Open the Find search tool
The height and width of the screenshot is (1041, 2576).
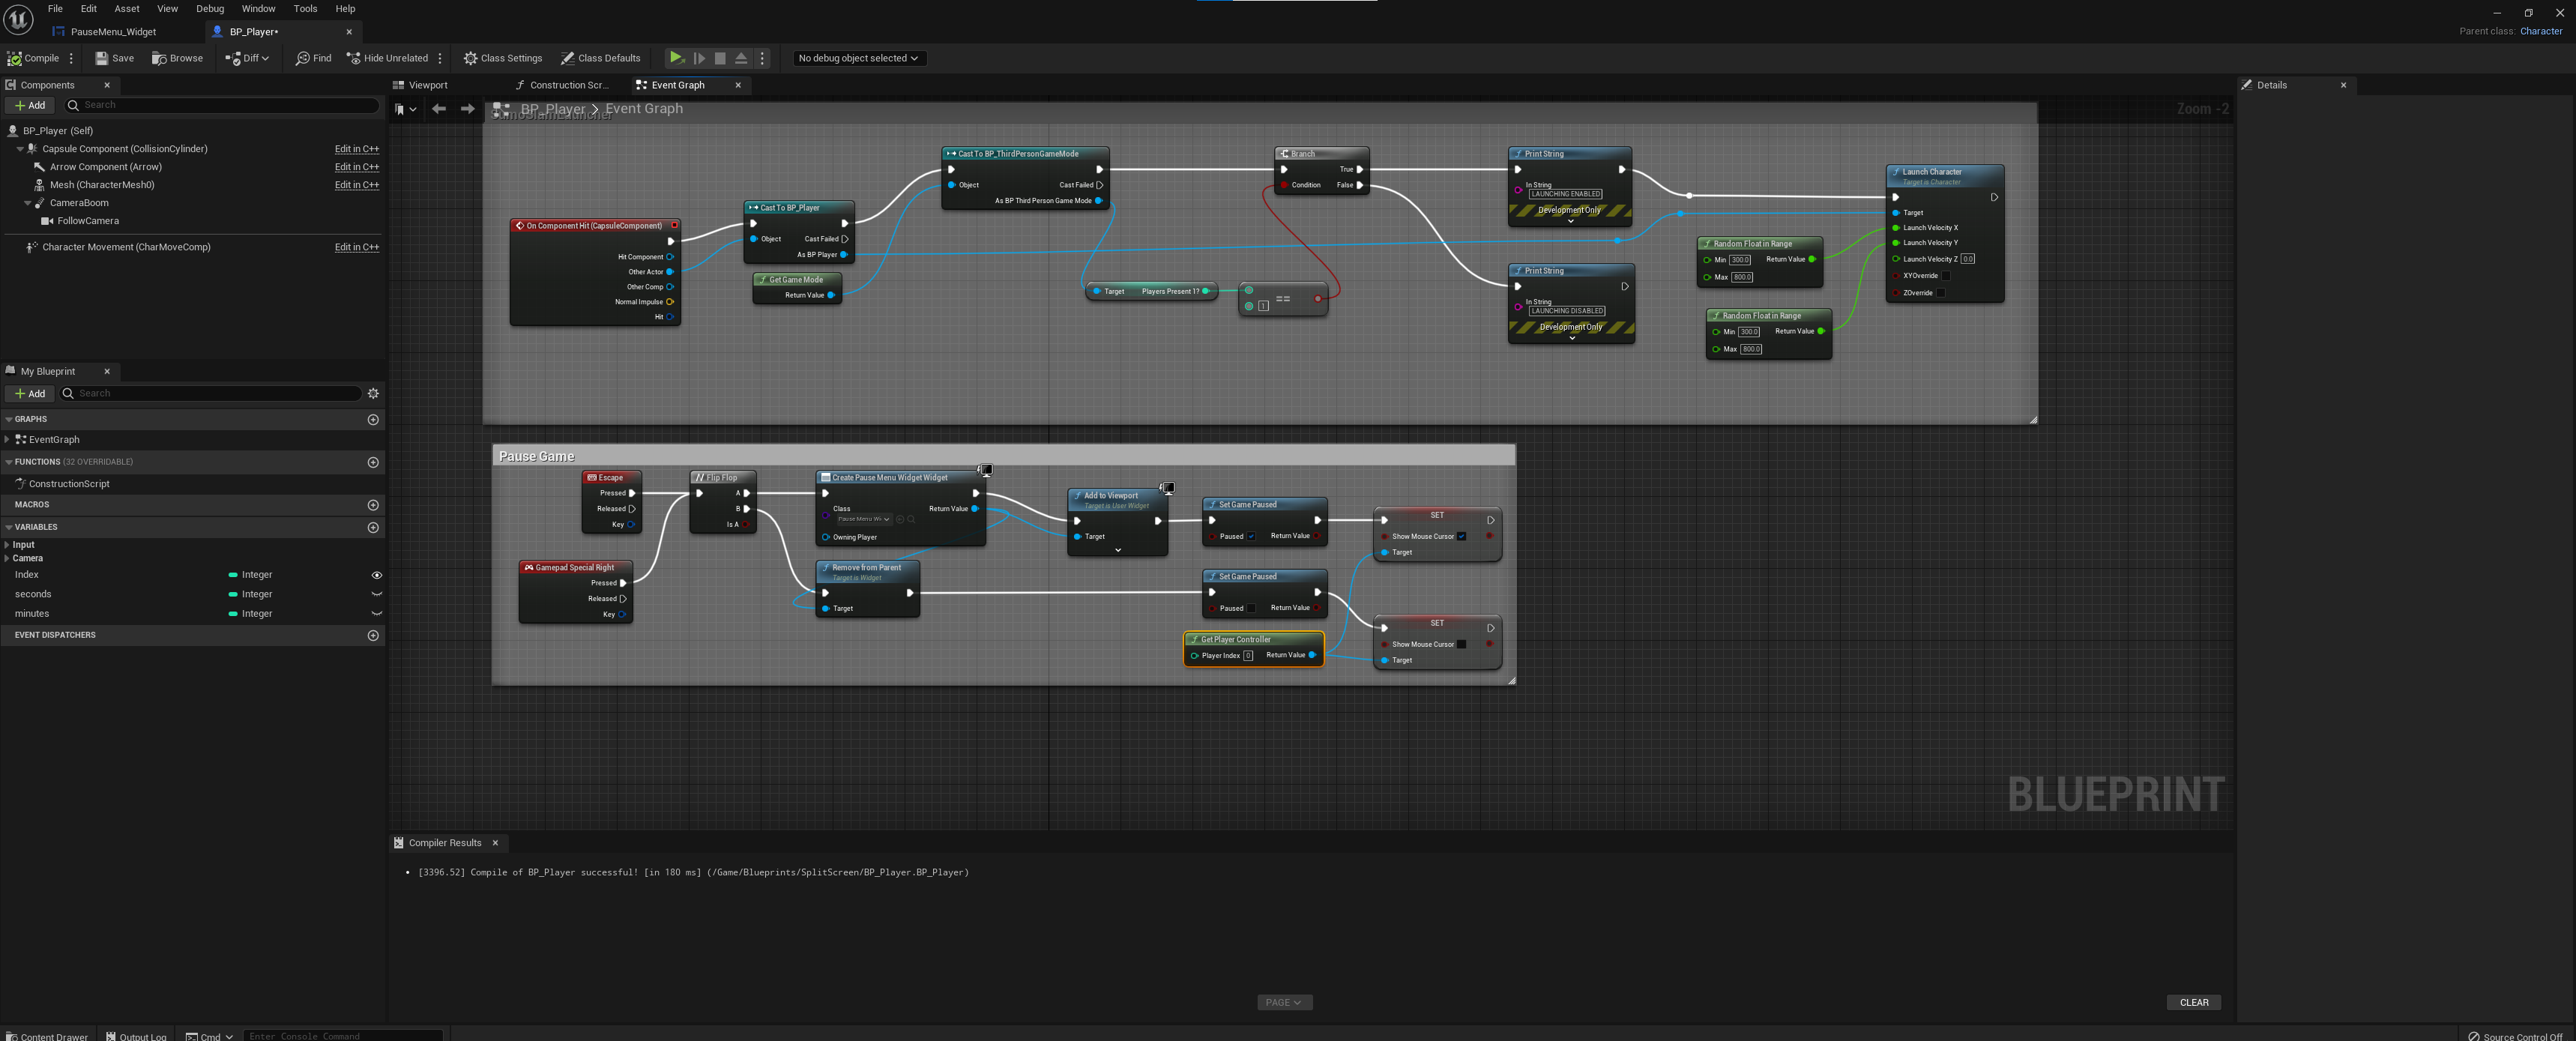pyautogui.click(x=313, y=58)
